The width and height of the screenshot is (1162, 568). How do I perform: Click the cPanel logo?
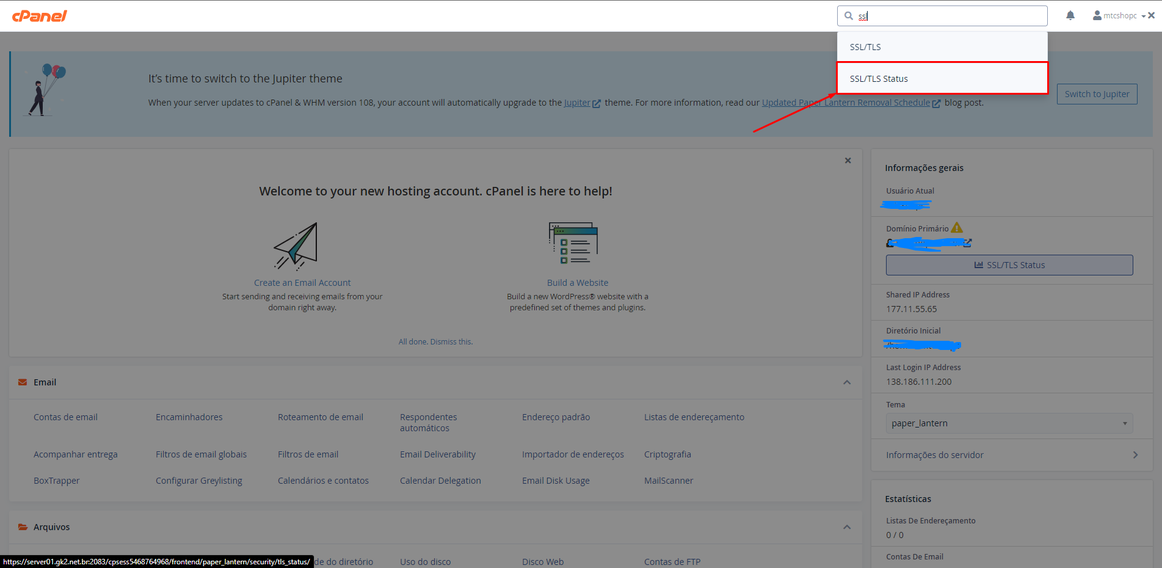pyautogui.click(x=40, y=16)
